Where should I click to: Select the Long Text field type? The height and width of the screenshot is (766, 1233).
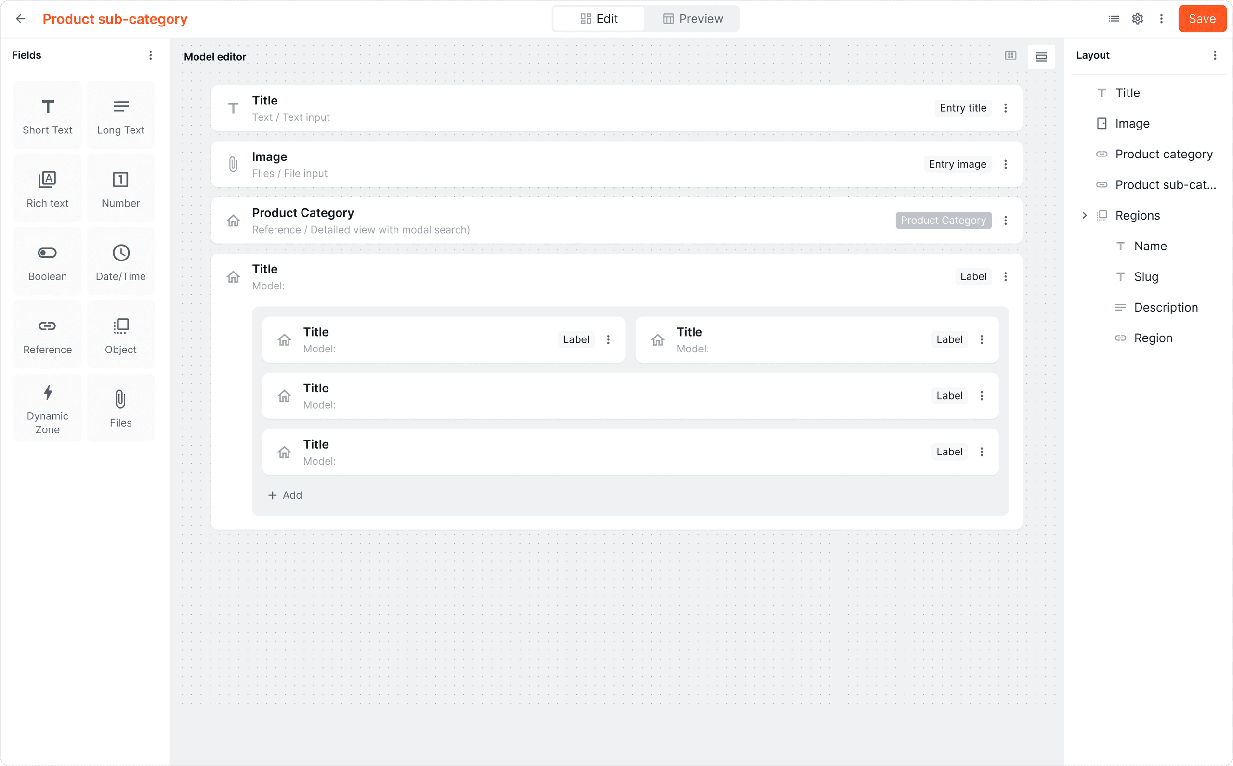pyautogui.click(x=120, y=115)
